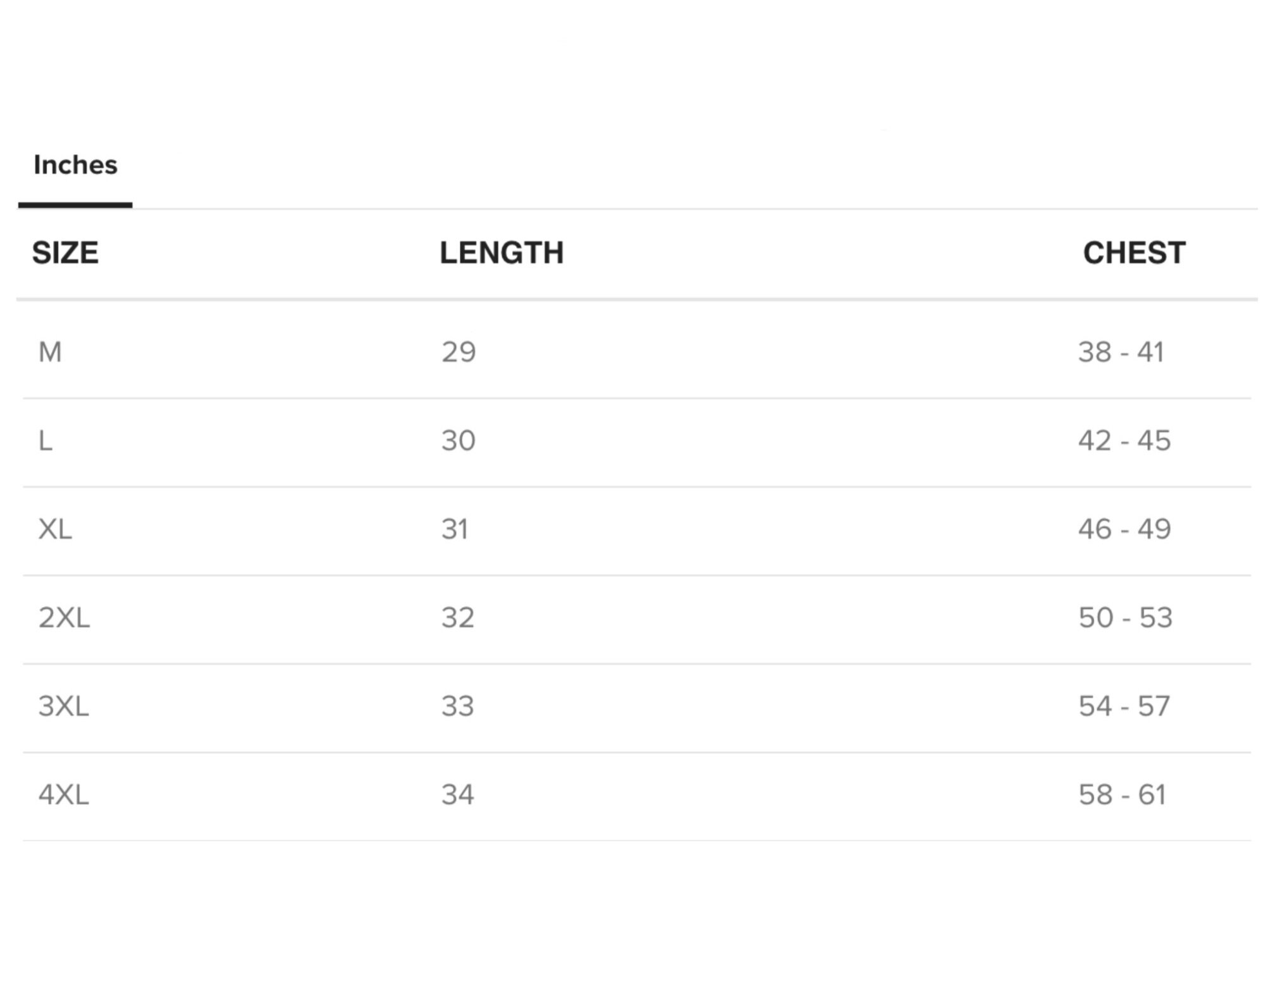Click the length value 29
This screenshot has height=989, width=1263.
pyautogui.click(x=459, y=352)
